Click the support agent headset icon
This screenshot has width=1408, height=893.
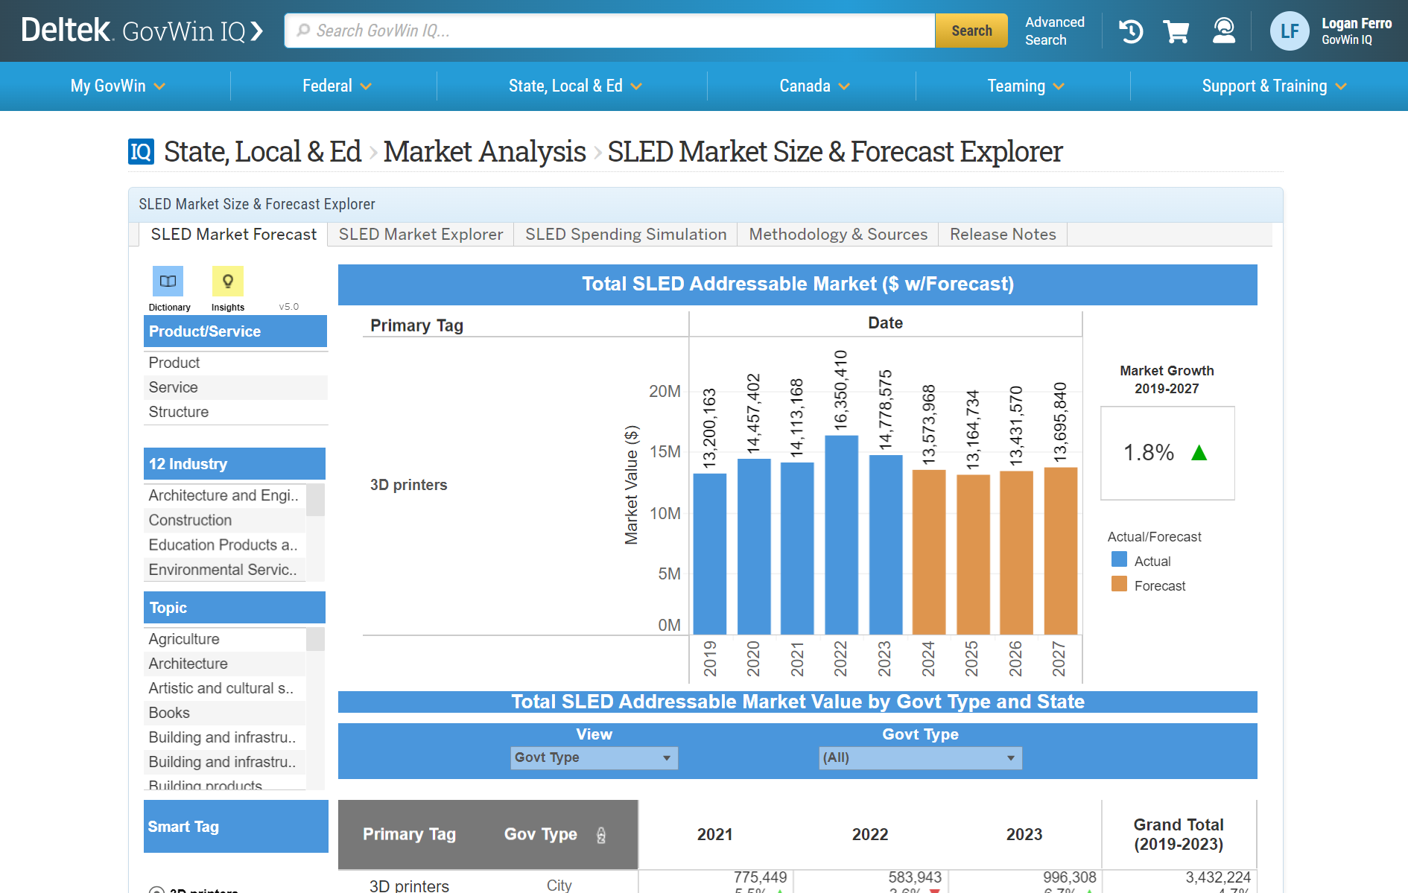click(1223, 31)
